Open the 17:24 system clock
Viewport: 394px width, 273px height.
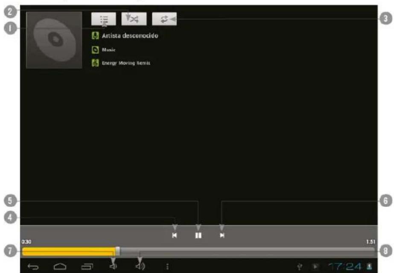point(344,267)
